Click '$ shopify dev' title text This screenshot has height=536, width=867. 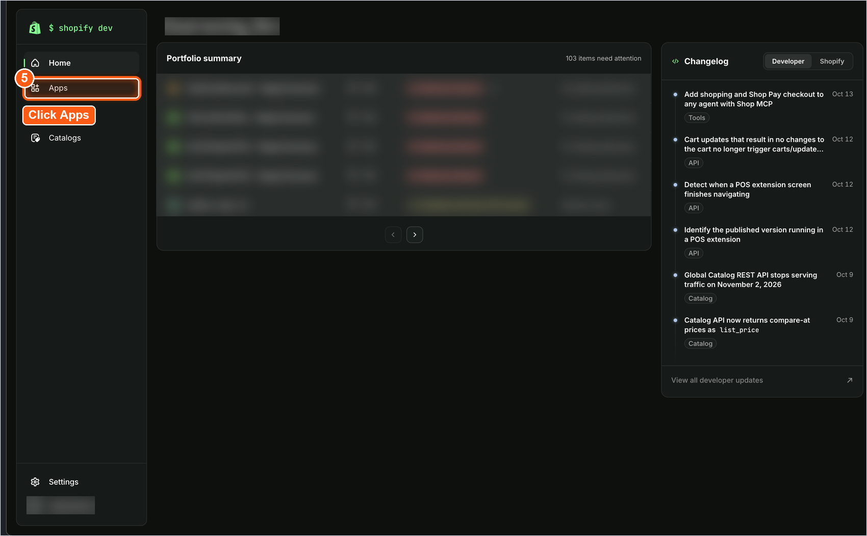point(81,28)
